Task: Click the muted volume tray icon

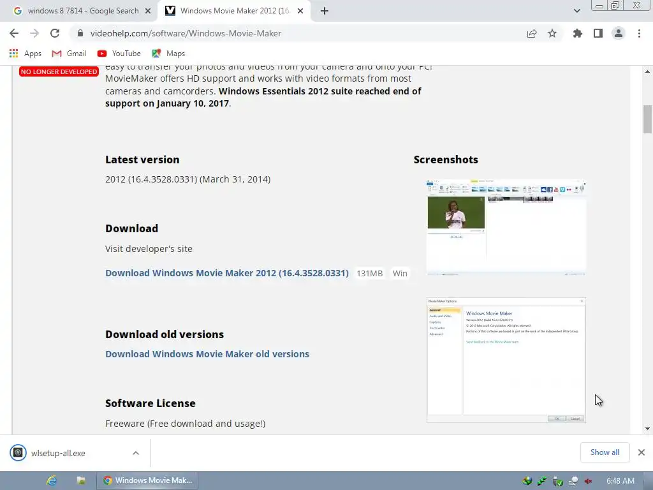Action: pyautogui.click(x=589, y=481)
